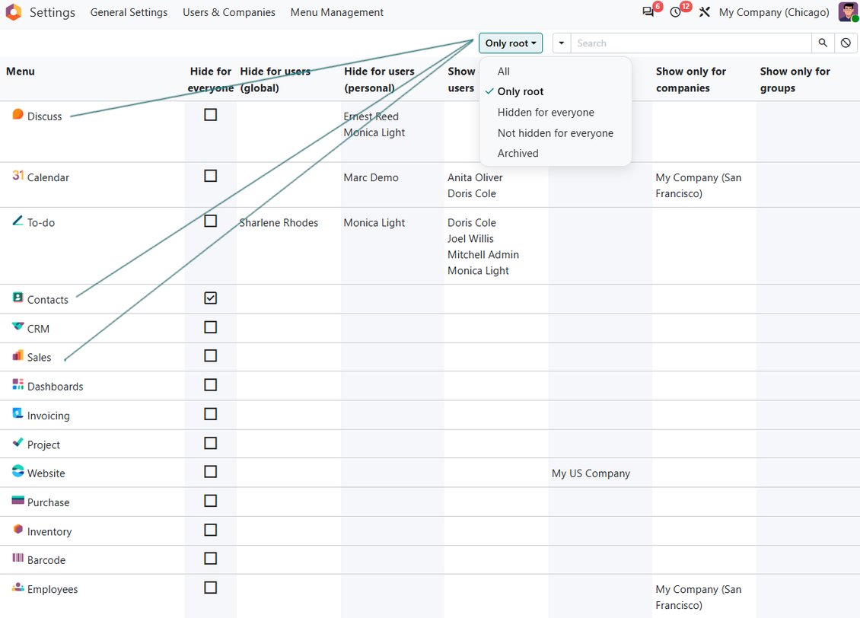Click the Settings app title
The height and width of the screenshot is (618, 860).
tap(52, 12)
